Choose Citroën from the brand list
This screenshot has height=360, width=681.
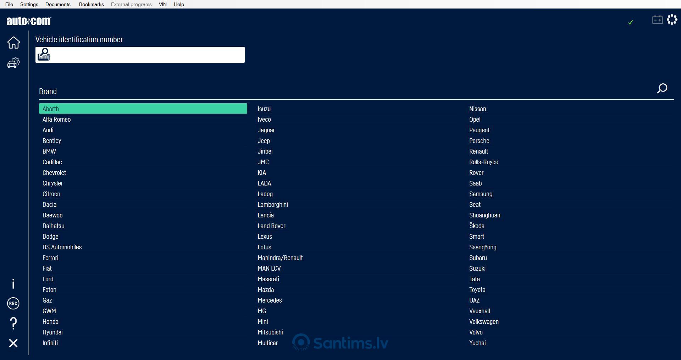(51, 194)
